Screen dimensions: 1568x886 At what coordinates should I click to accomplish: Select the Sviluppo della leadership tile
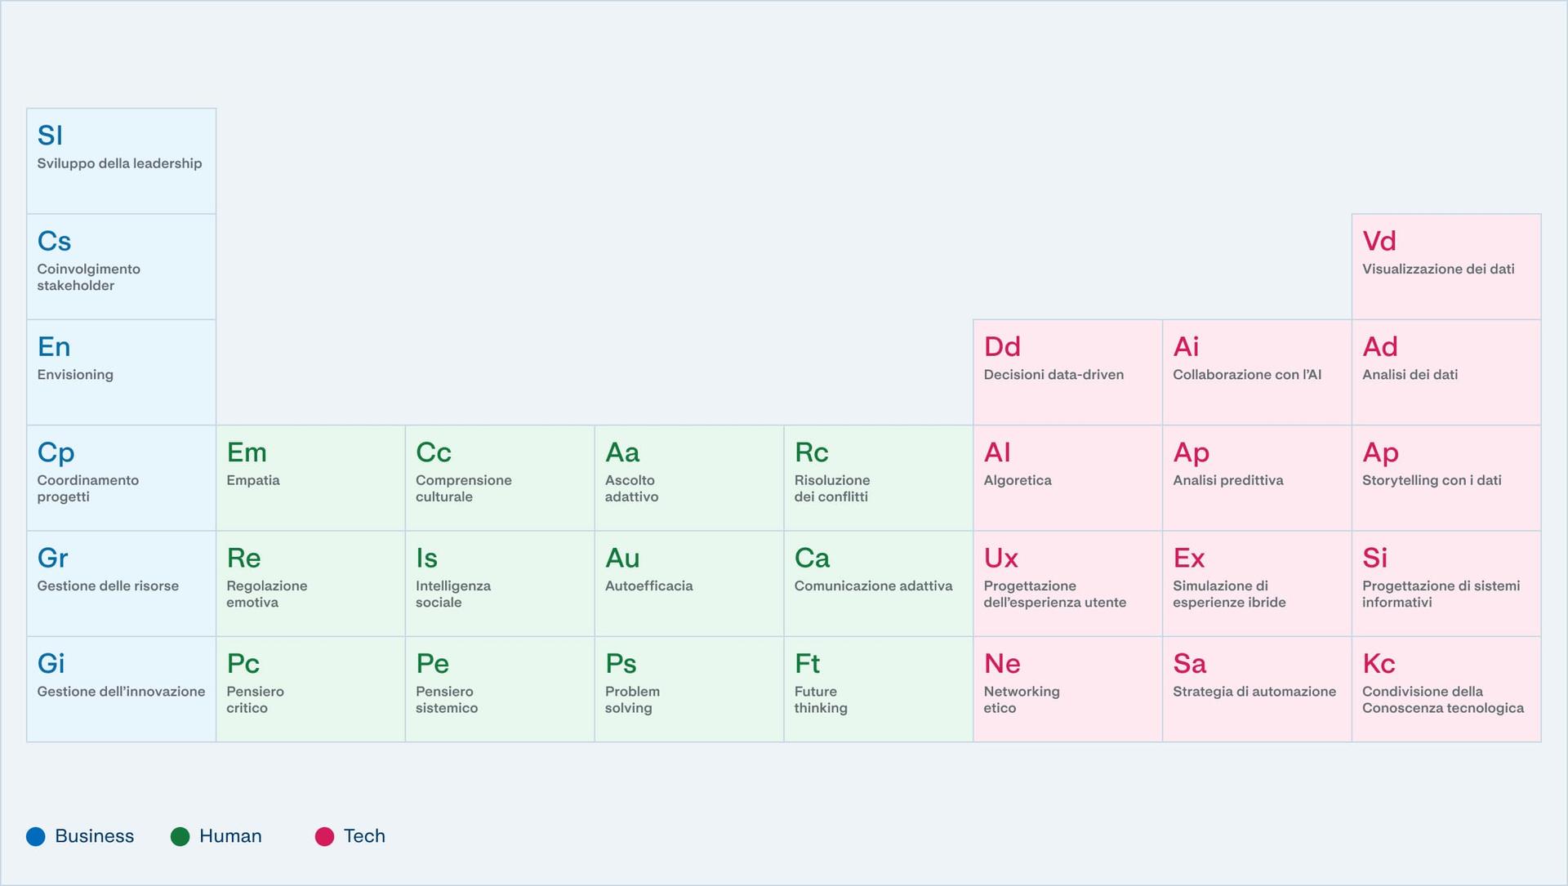121,161
